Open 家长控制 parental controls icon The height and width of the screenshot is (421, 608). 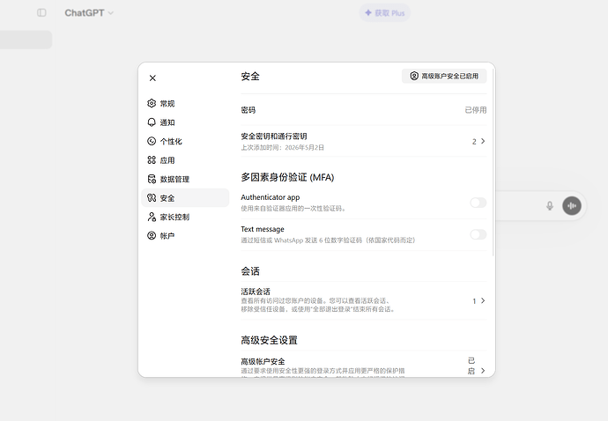tap(152, 217)
